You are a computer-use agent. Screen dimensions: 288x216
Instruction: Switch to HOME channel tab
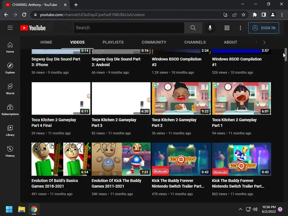point(46,42)
